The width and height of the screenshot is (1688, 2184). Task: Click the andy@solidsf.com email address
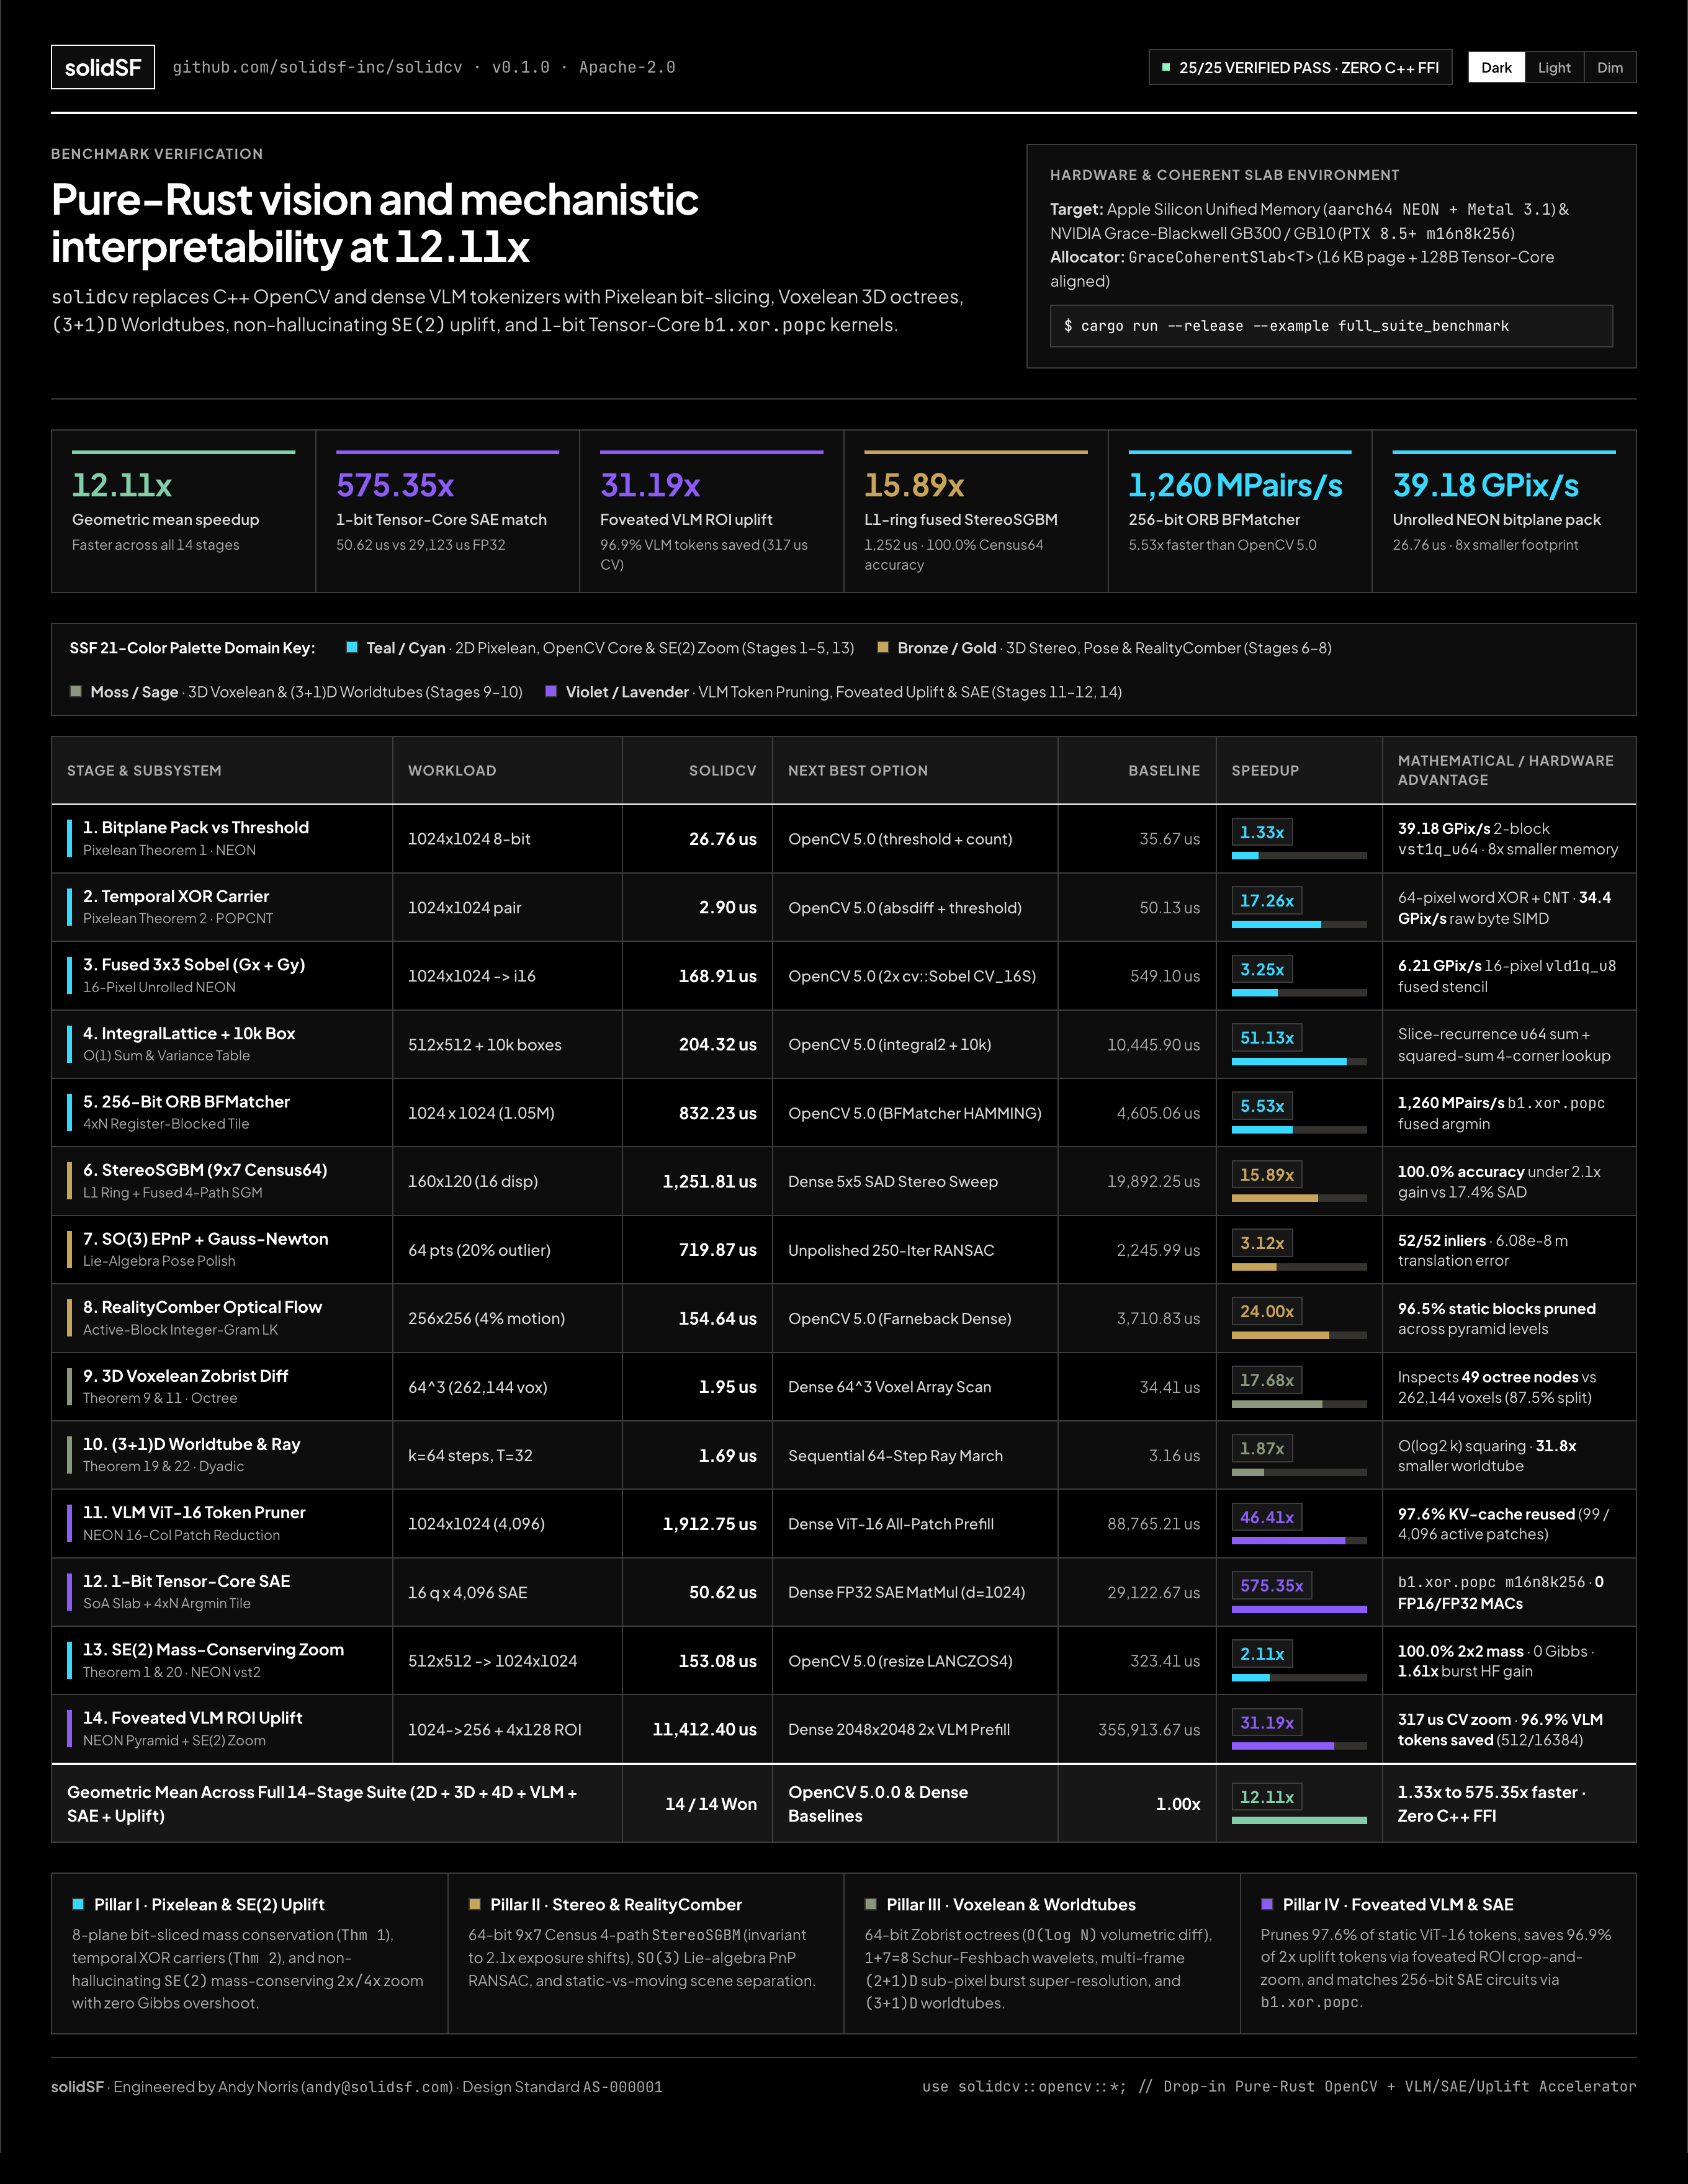(378, 2086)
